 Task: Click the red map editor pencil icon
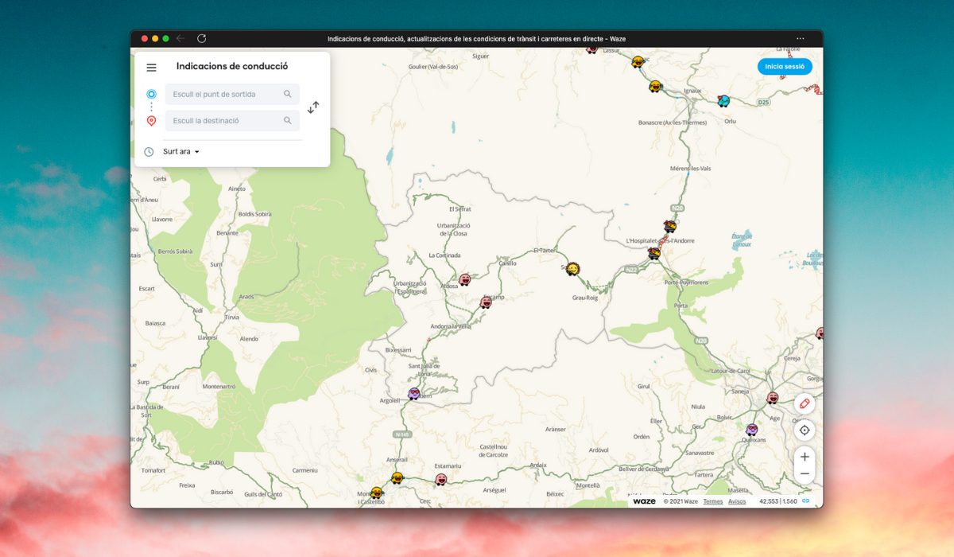pyautogui.click(x=805, y=404)
